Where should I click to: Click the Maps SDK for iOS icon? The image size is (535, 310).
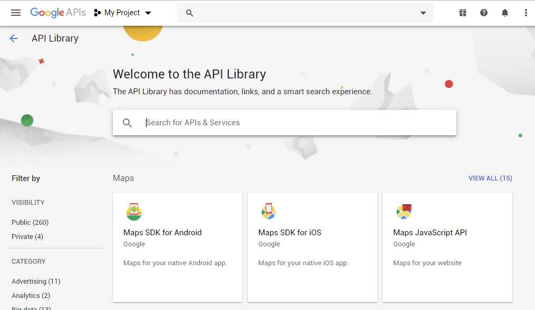point(269,212)
